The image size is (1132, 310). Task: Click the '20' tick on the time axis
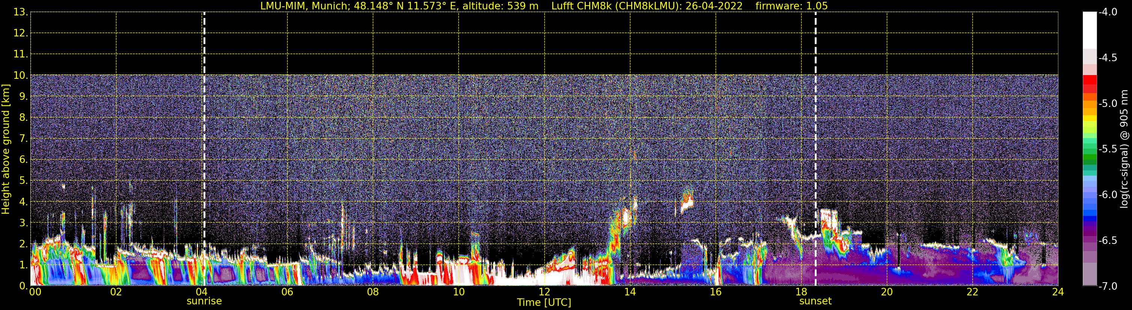pyautogui.click(x=887, y=292)
